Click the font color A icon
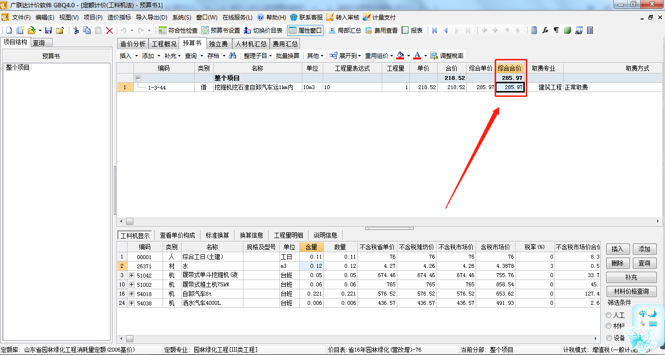Image resolution: width=665 pixels, height=355 pixels. 417,56
